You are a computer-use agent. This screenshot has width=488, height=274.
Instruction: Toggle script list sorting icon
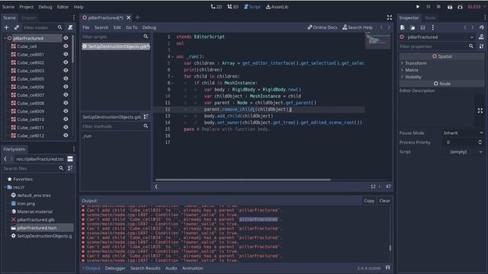coord(146,116)
